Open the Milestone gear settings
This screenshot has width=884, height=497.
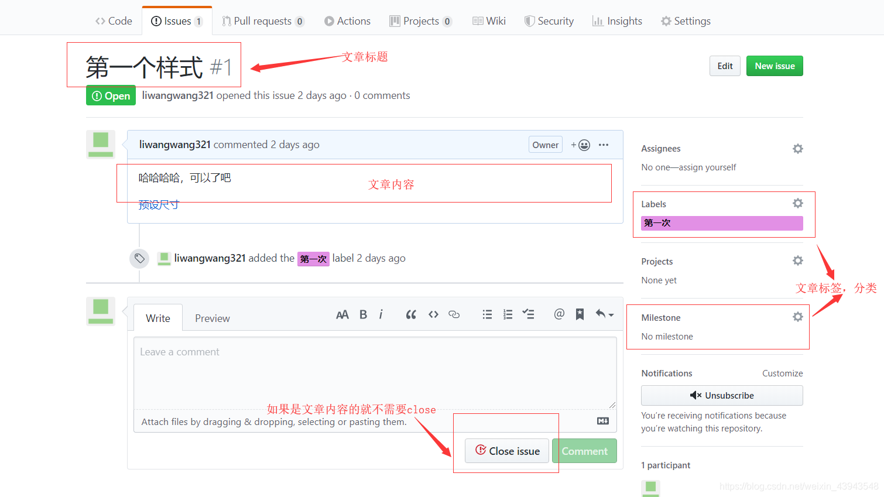798,317
